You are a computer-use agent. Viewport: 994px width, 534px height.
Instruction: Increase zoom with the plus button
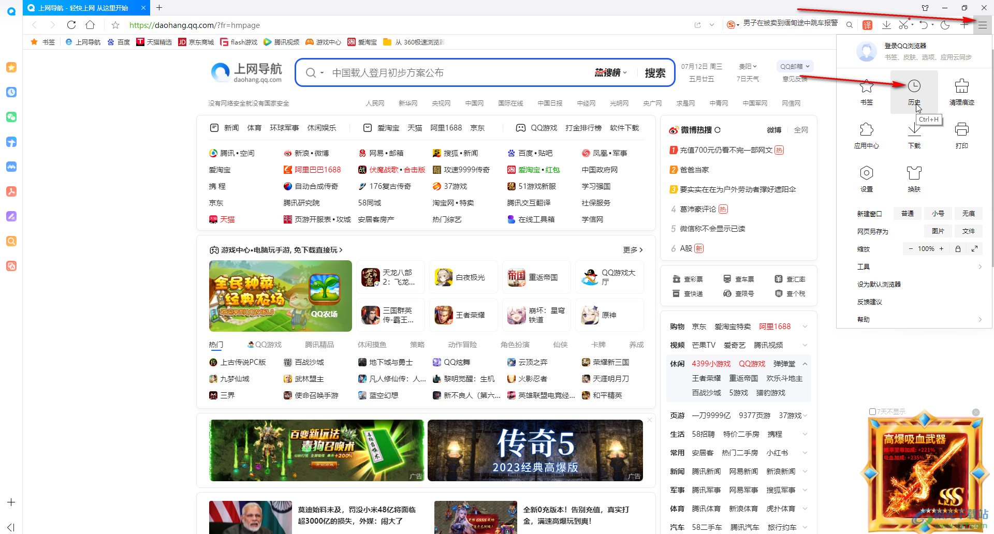[941, 249]
